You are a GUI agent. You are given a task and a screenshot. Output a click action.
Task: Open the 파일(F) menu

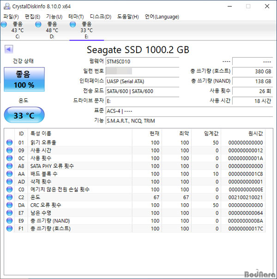click(x=11, y=17)
